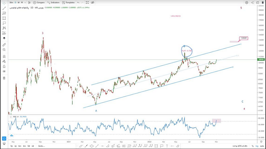Switch to the 30m timeframe
This screenshot has height=149, width=266.
(x=11, y=3)
